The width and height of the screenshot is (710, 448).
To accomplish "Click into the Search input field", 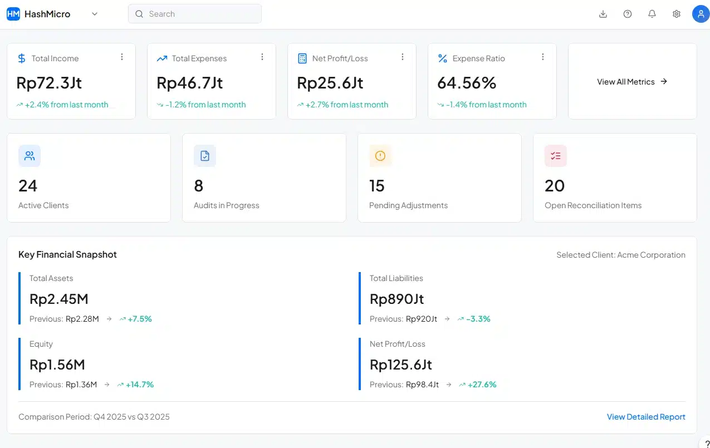I will point(195,14).
